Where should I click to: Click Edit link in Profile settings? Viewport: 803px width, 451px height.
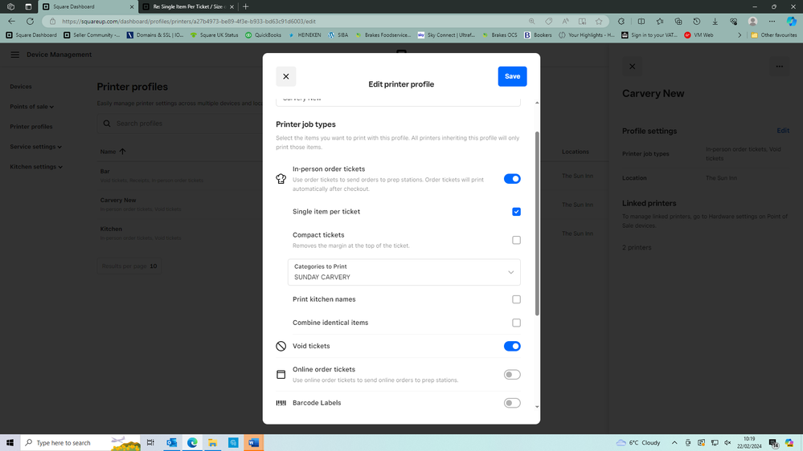[x=782, y=131]
